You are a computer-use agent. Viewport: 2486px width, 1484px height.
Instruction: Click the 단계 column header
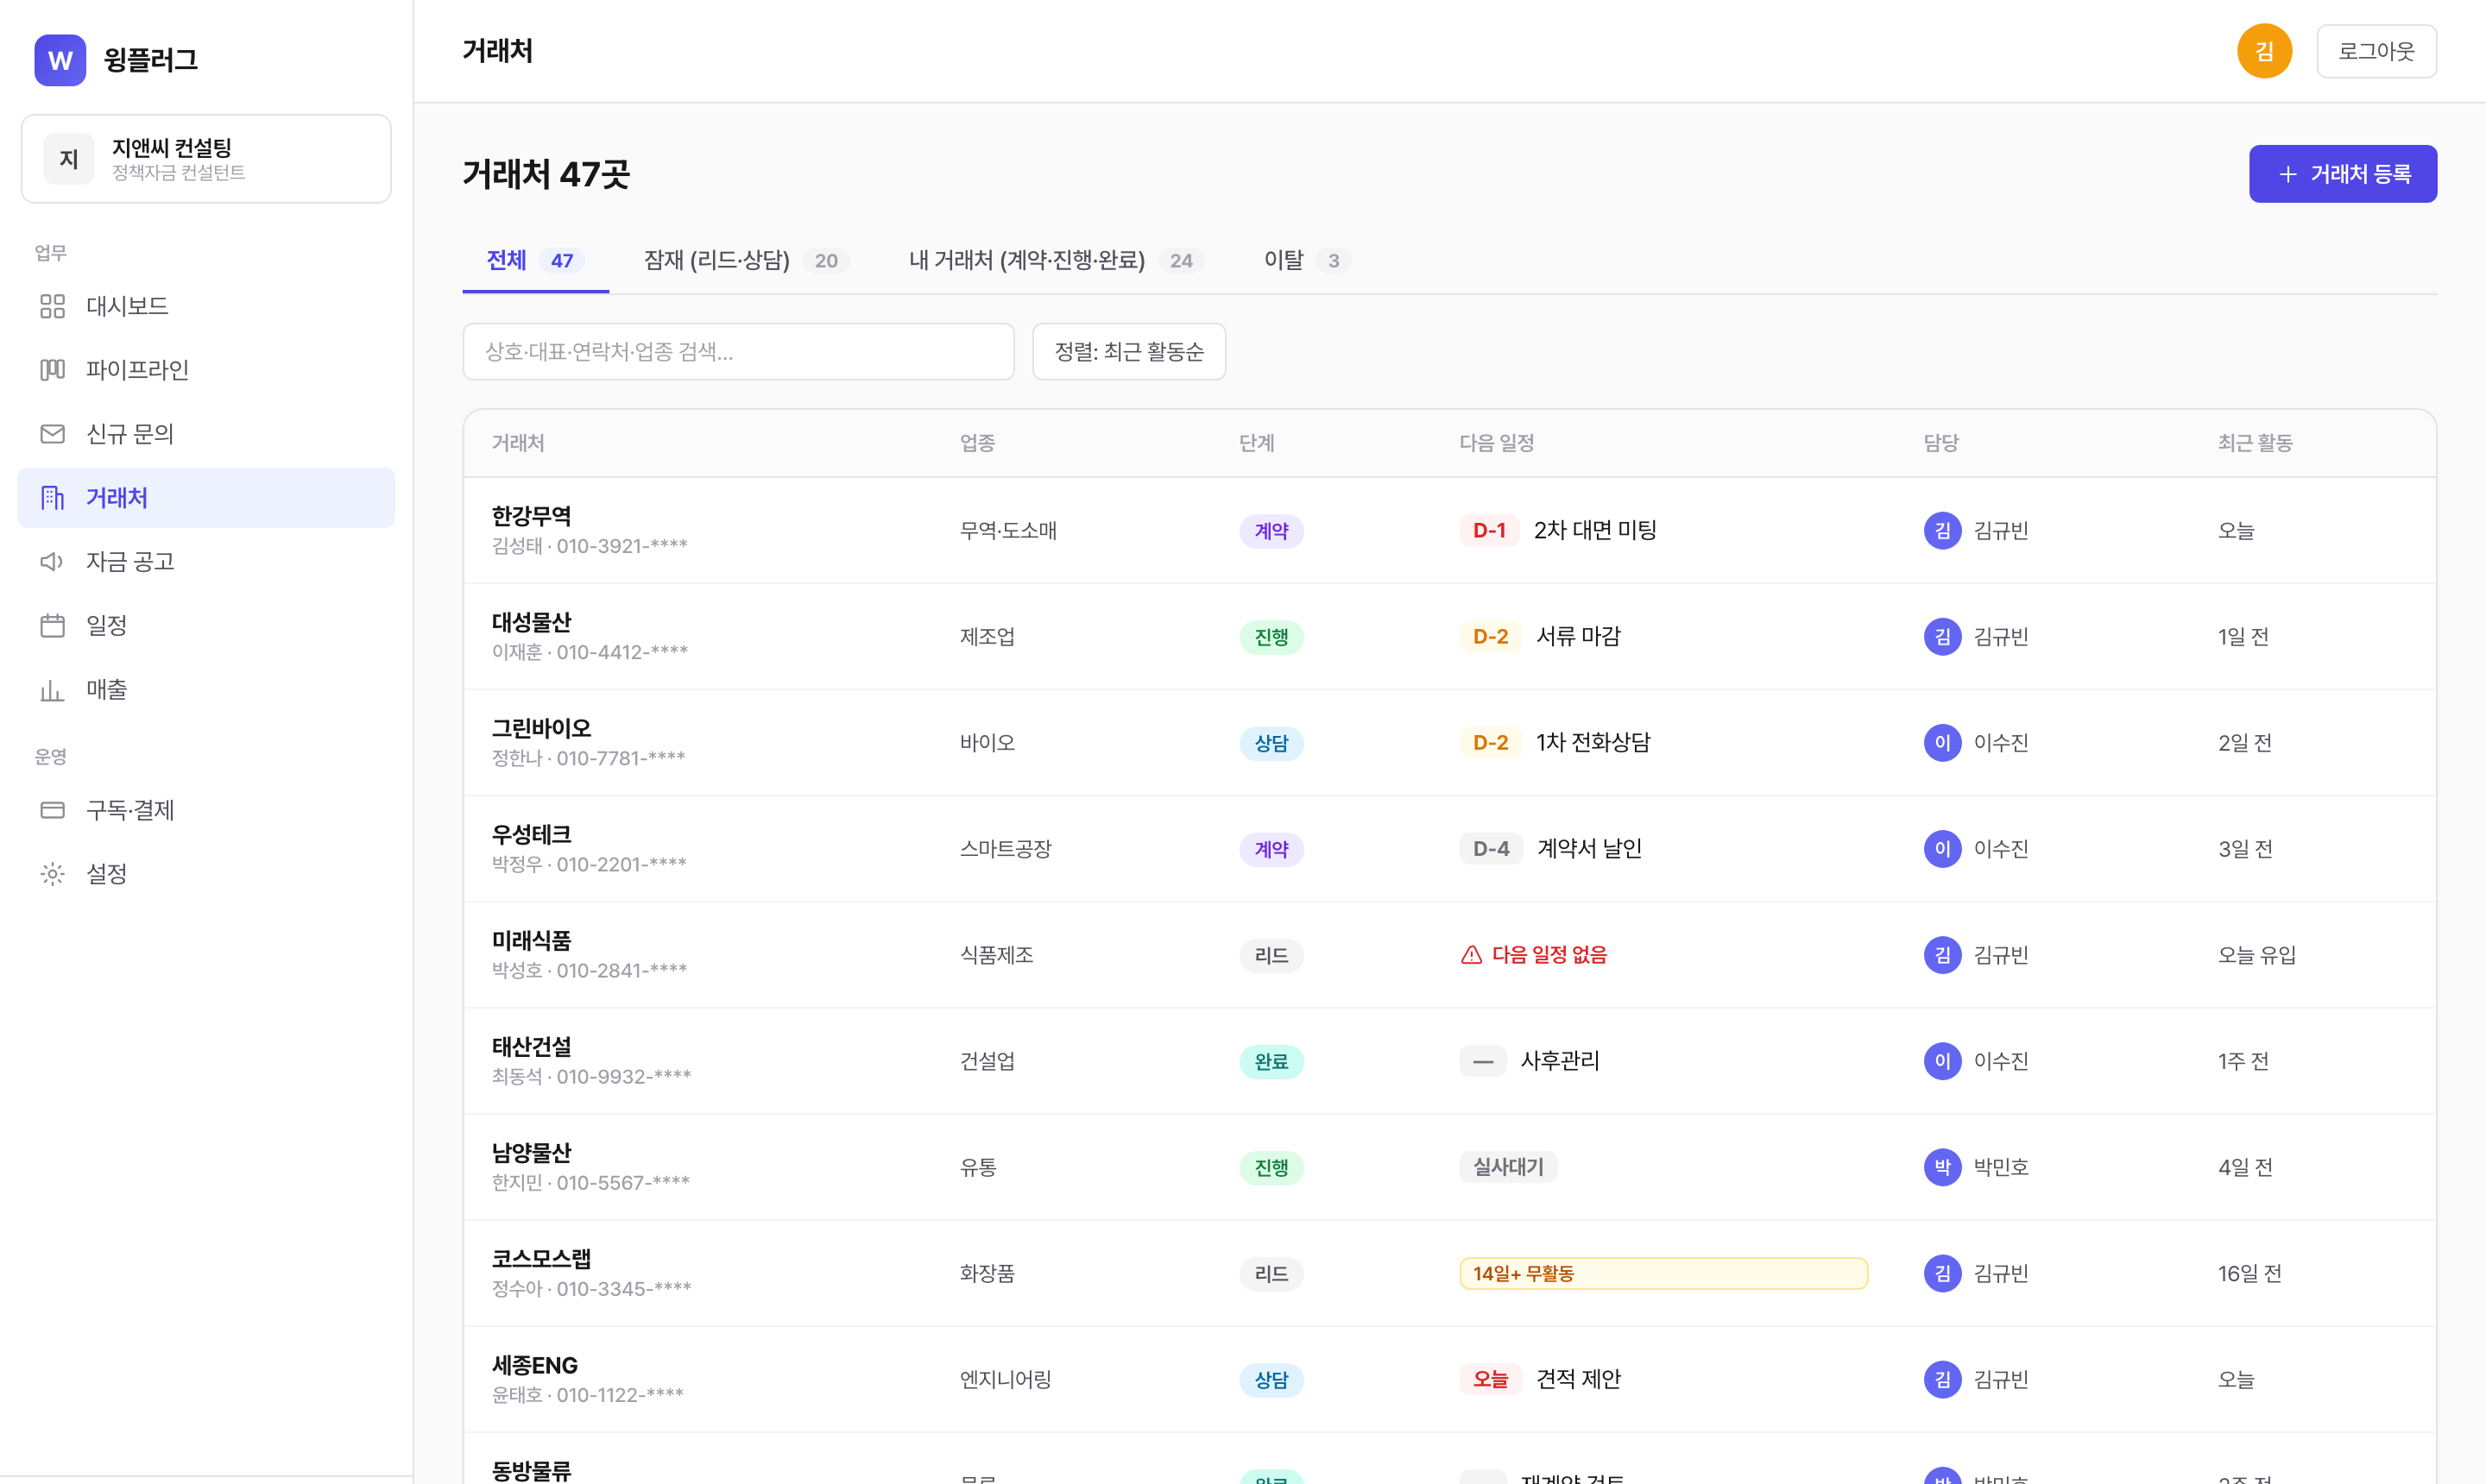pyautogui.click(x=1257, y=443)
